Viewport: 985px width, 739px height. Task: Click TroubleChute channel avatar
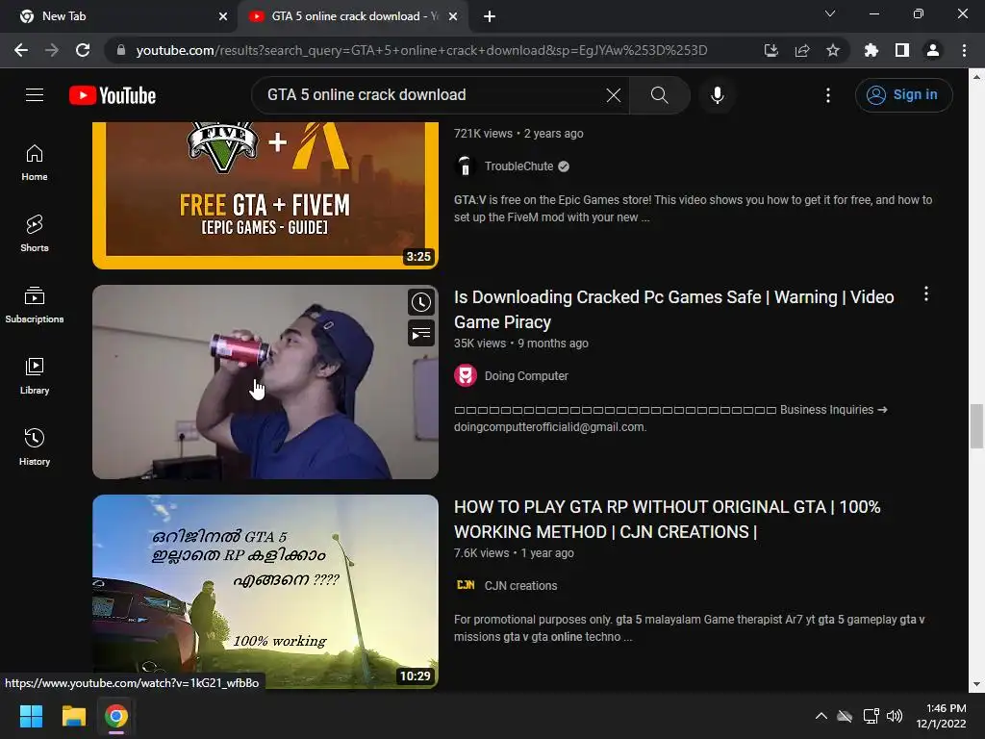pyautogui.click(x=465, y=166)
